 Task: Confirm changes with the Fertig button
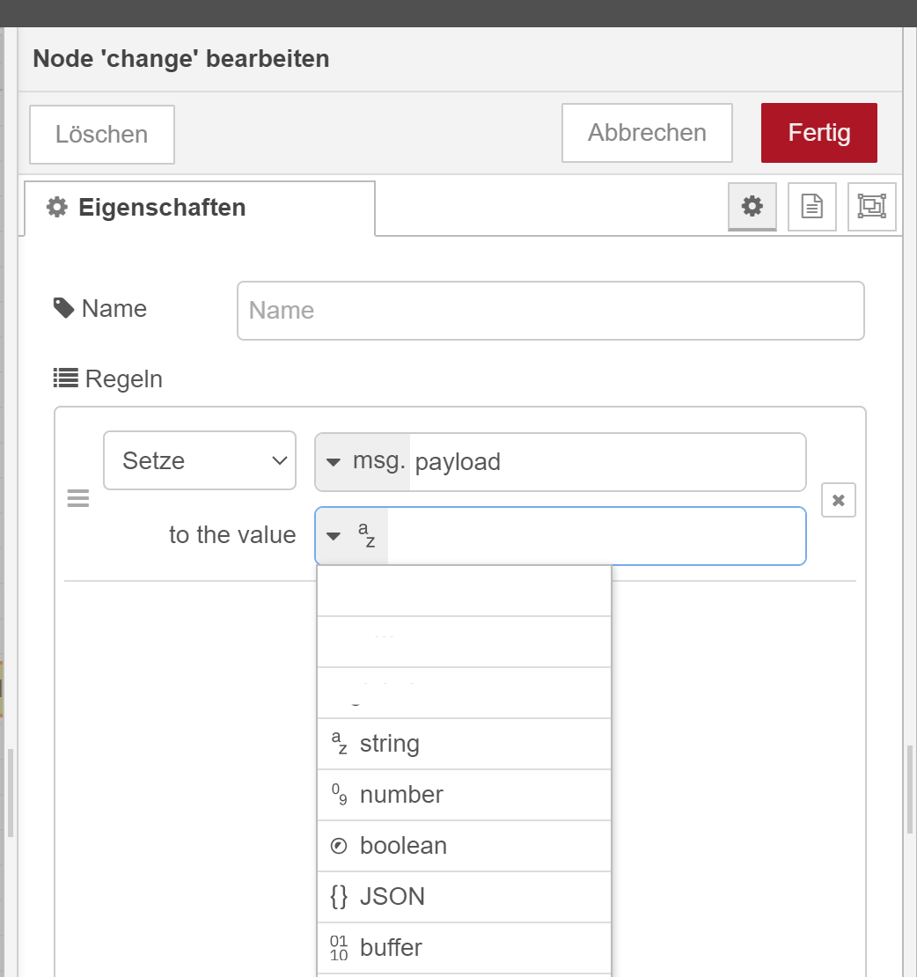pos(818,133)
